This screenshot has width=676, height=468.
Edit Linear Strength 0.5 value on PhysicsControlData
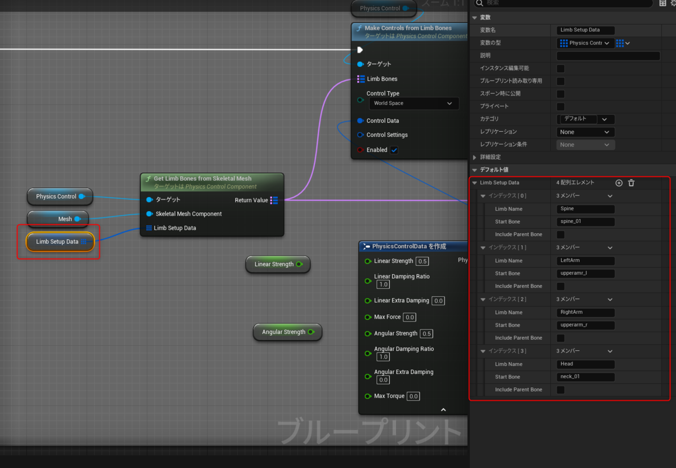tap(422, 261)
